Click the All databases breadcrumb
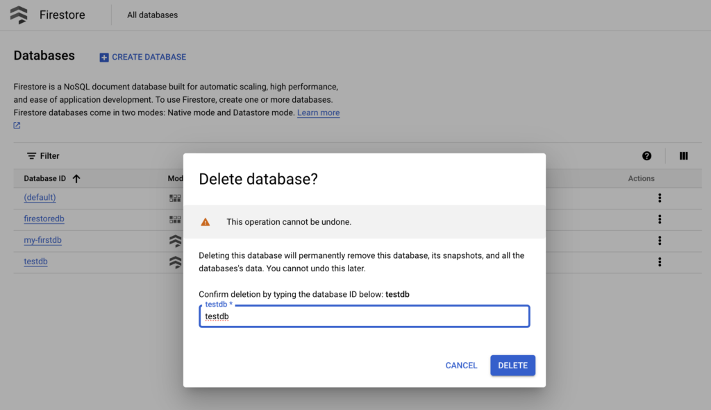711x410 pixels. click(152, 15)
